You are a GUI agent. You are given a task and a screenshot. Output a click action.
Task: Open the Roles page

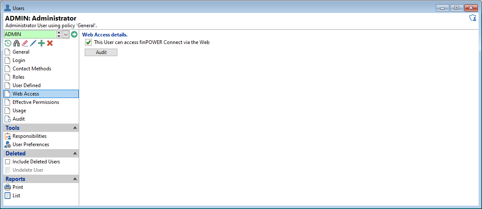click(x=41, y=77)
